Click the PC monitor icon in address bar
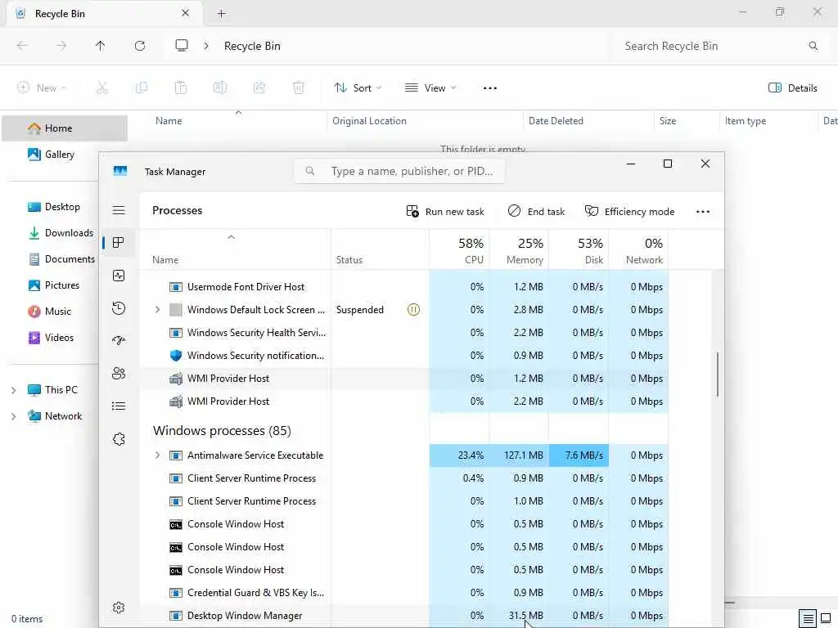 point(182,46)
